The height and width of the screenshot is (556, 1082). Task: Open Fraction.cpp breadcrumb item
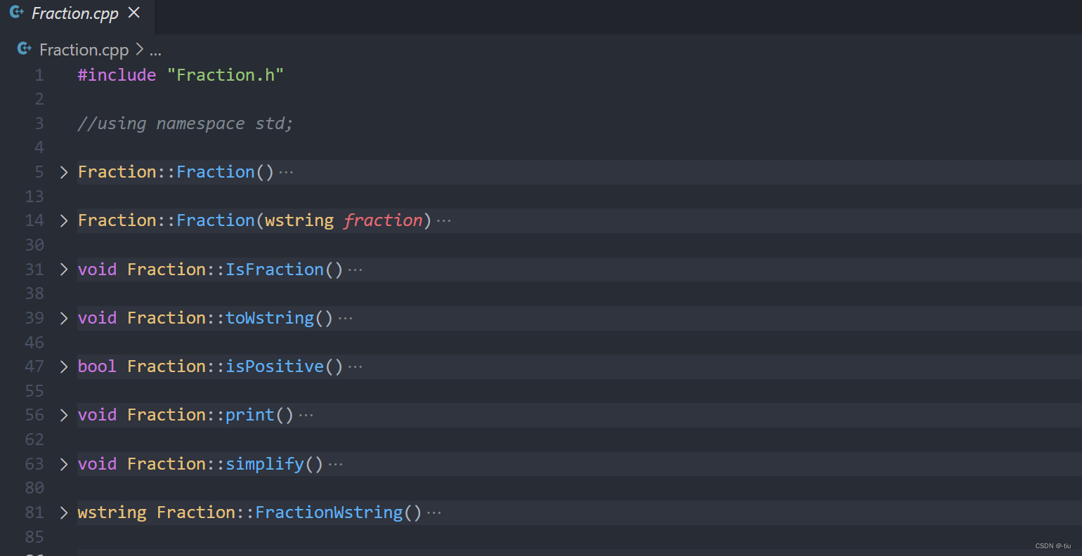(84, 50)
